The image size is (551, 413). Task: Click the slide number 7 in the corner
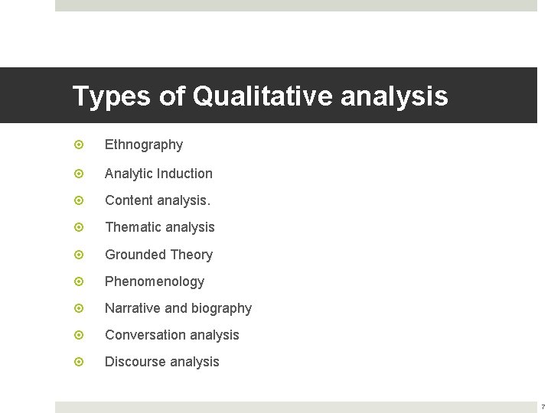(x=543, y=406)
